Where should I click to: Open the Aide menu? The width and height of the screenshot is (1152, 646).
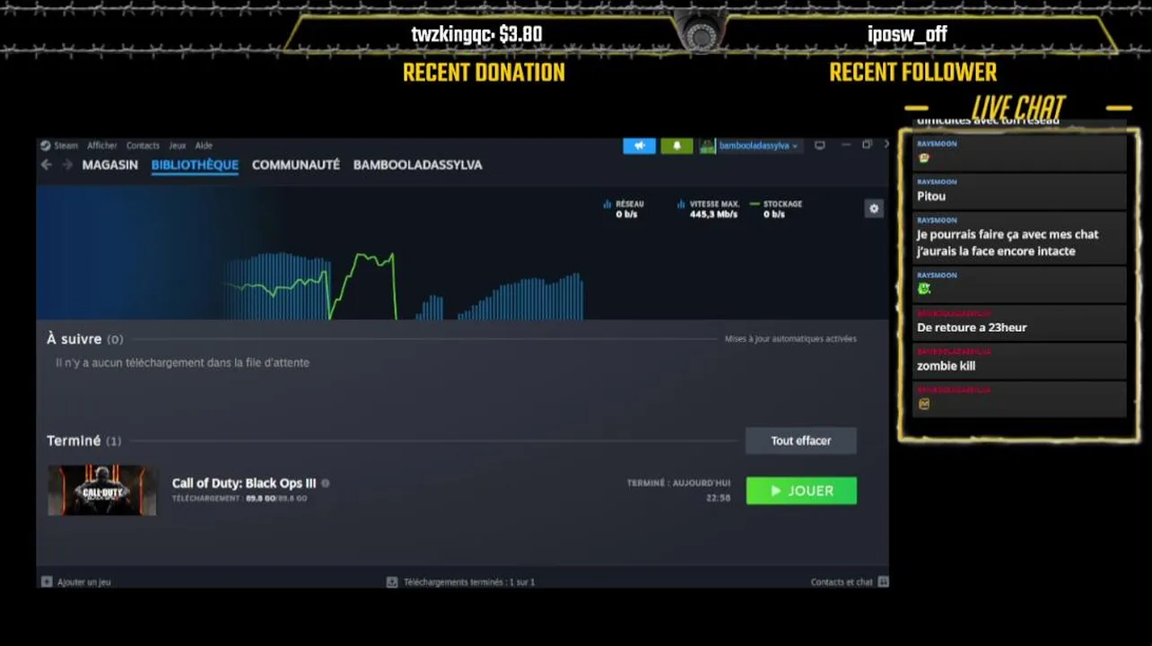pyautogui.click(x=204, y=145)
